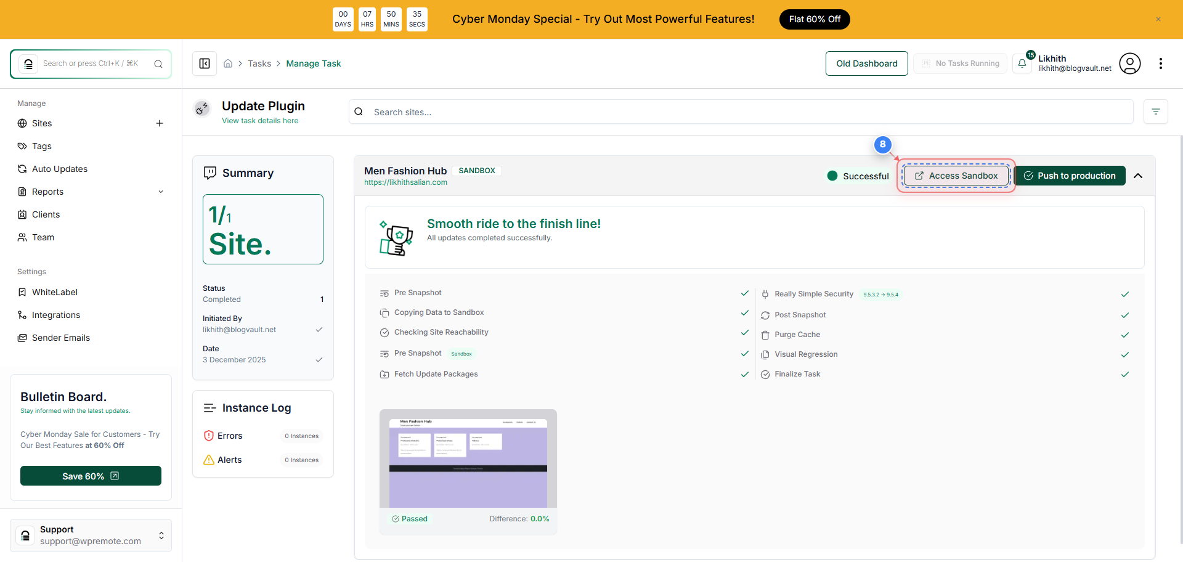
Task: Open Auto Updates from the sidebar
Action: [x=60, y=169]
